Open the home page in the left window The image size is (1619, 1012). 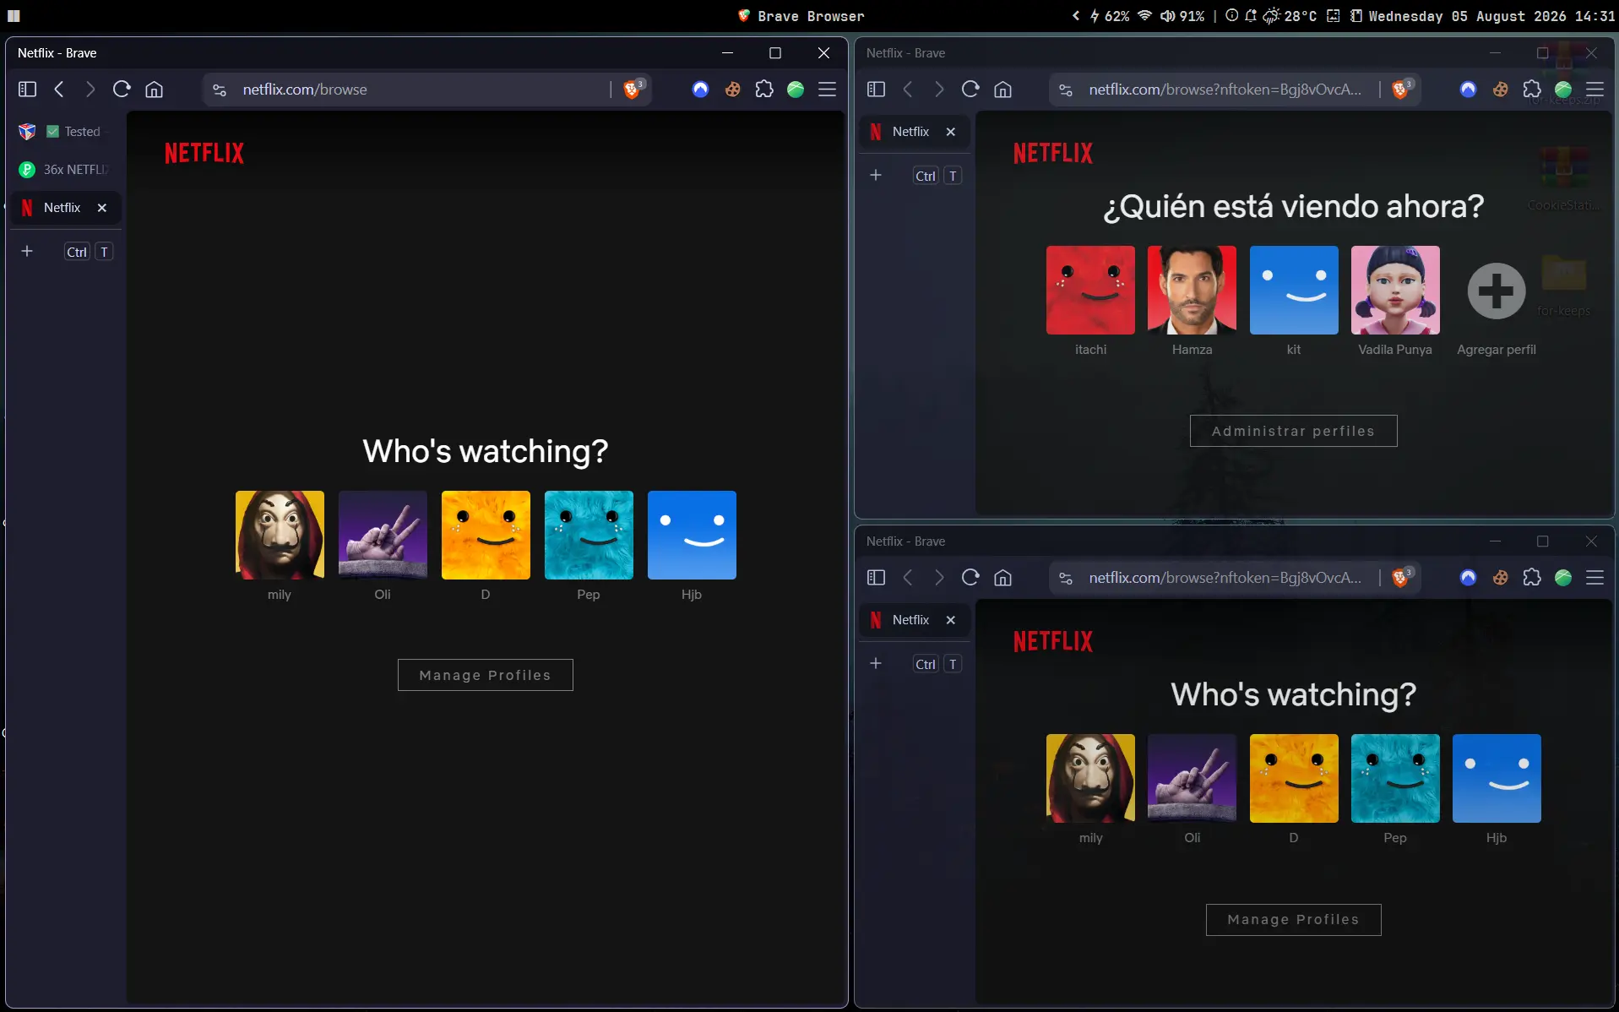click(154, 90)
